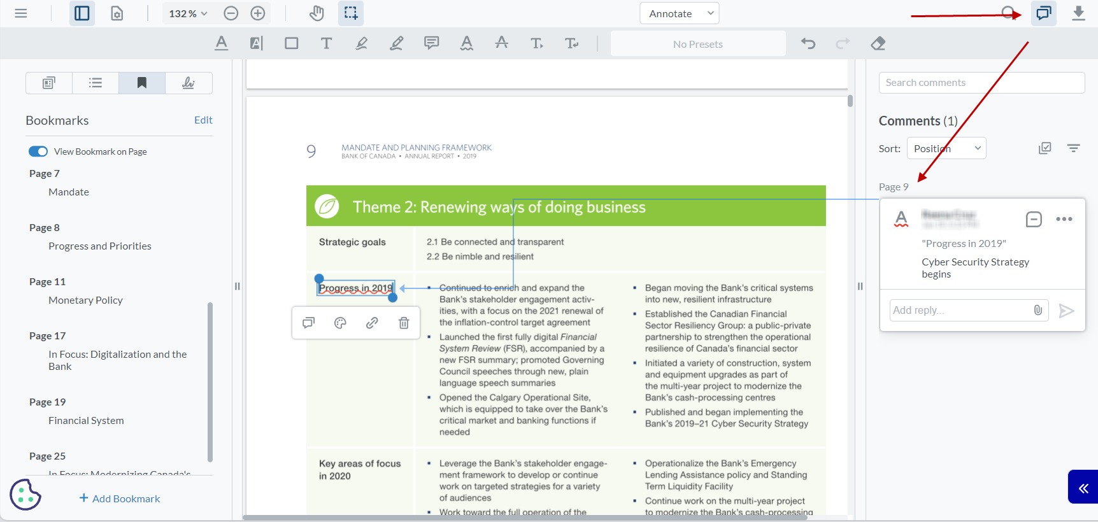Click the No Presets area
The width and height of the screenshot is (1098, 522).
[698, 44]
